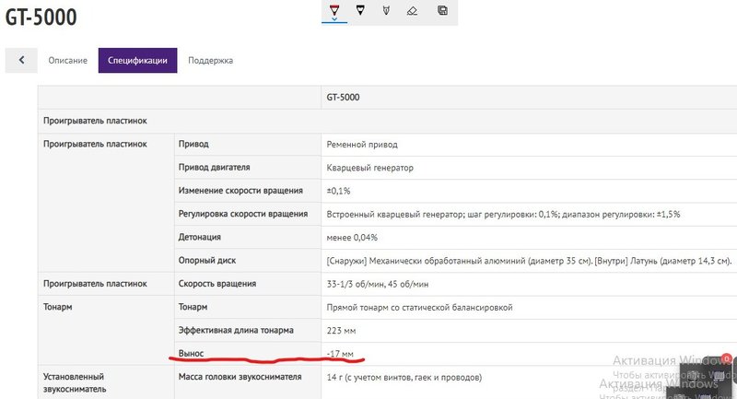Click the 33-1/3 об/мин, 45 об/мин value
This screenshot has height=399, width=737.
[378, 285]
